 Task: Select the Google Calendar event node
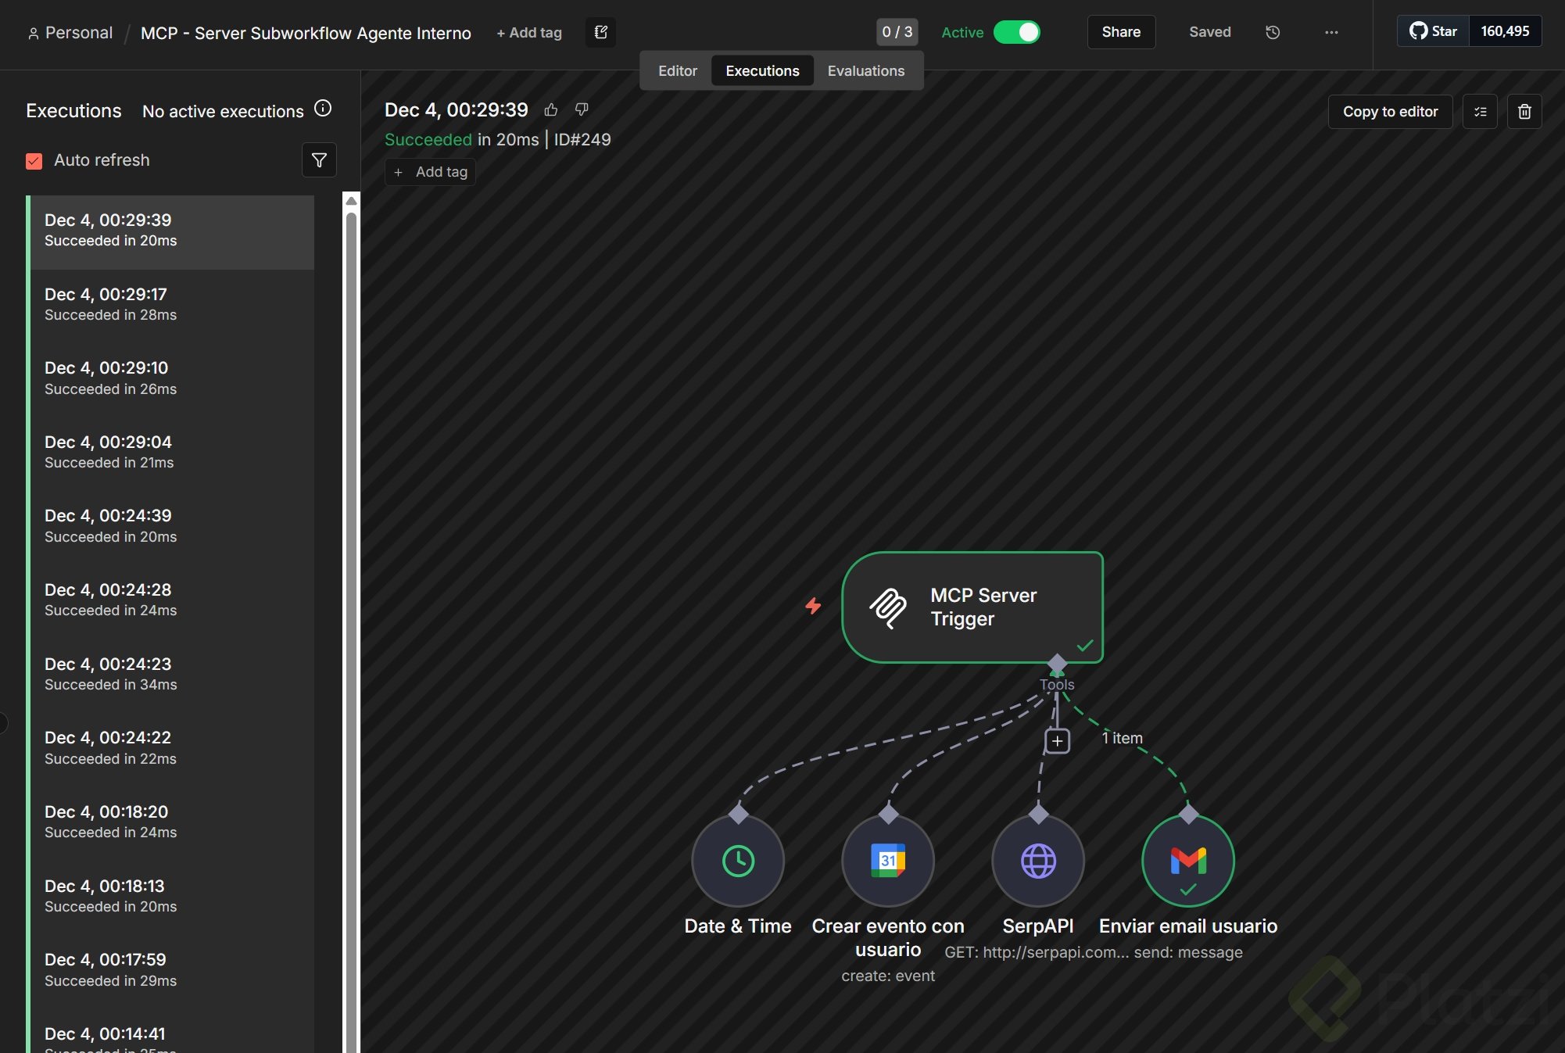coord(887,861)
